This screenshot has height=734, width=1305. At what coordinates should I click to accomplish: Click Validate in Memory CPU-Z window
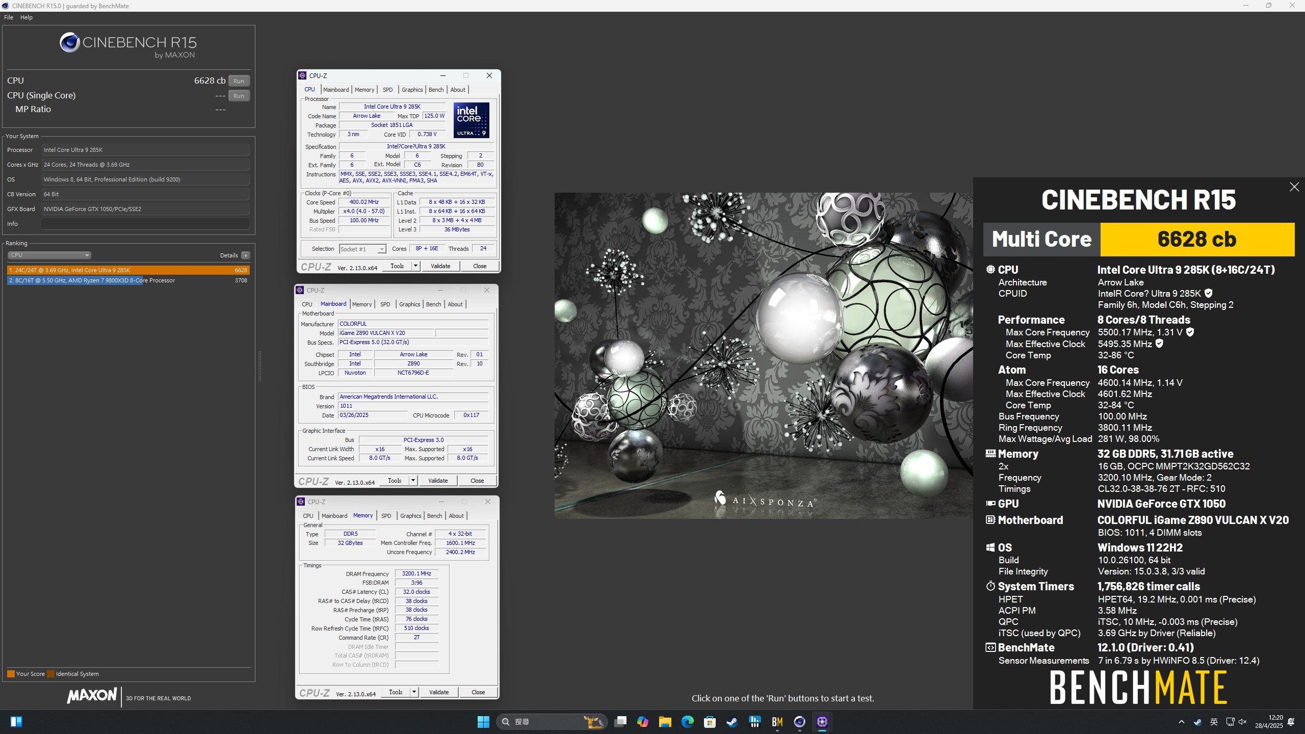tap(439, 692)
